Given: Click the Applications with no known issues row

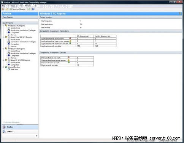Looking at the screenshot, I should click(x=78, y=43).
